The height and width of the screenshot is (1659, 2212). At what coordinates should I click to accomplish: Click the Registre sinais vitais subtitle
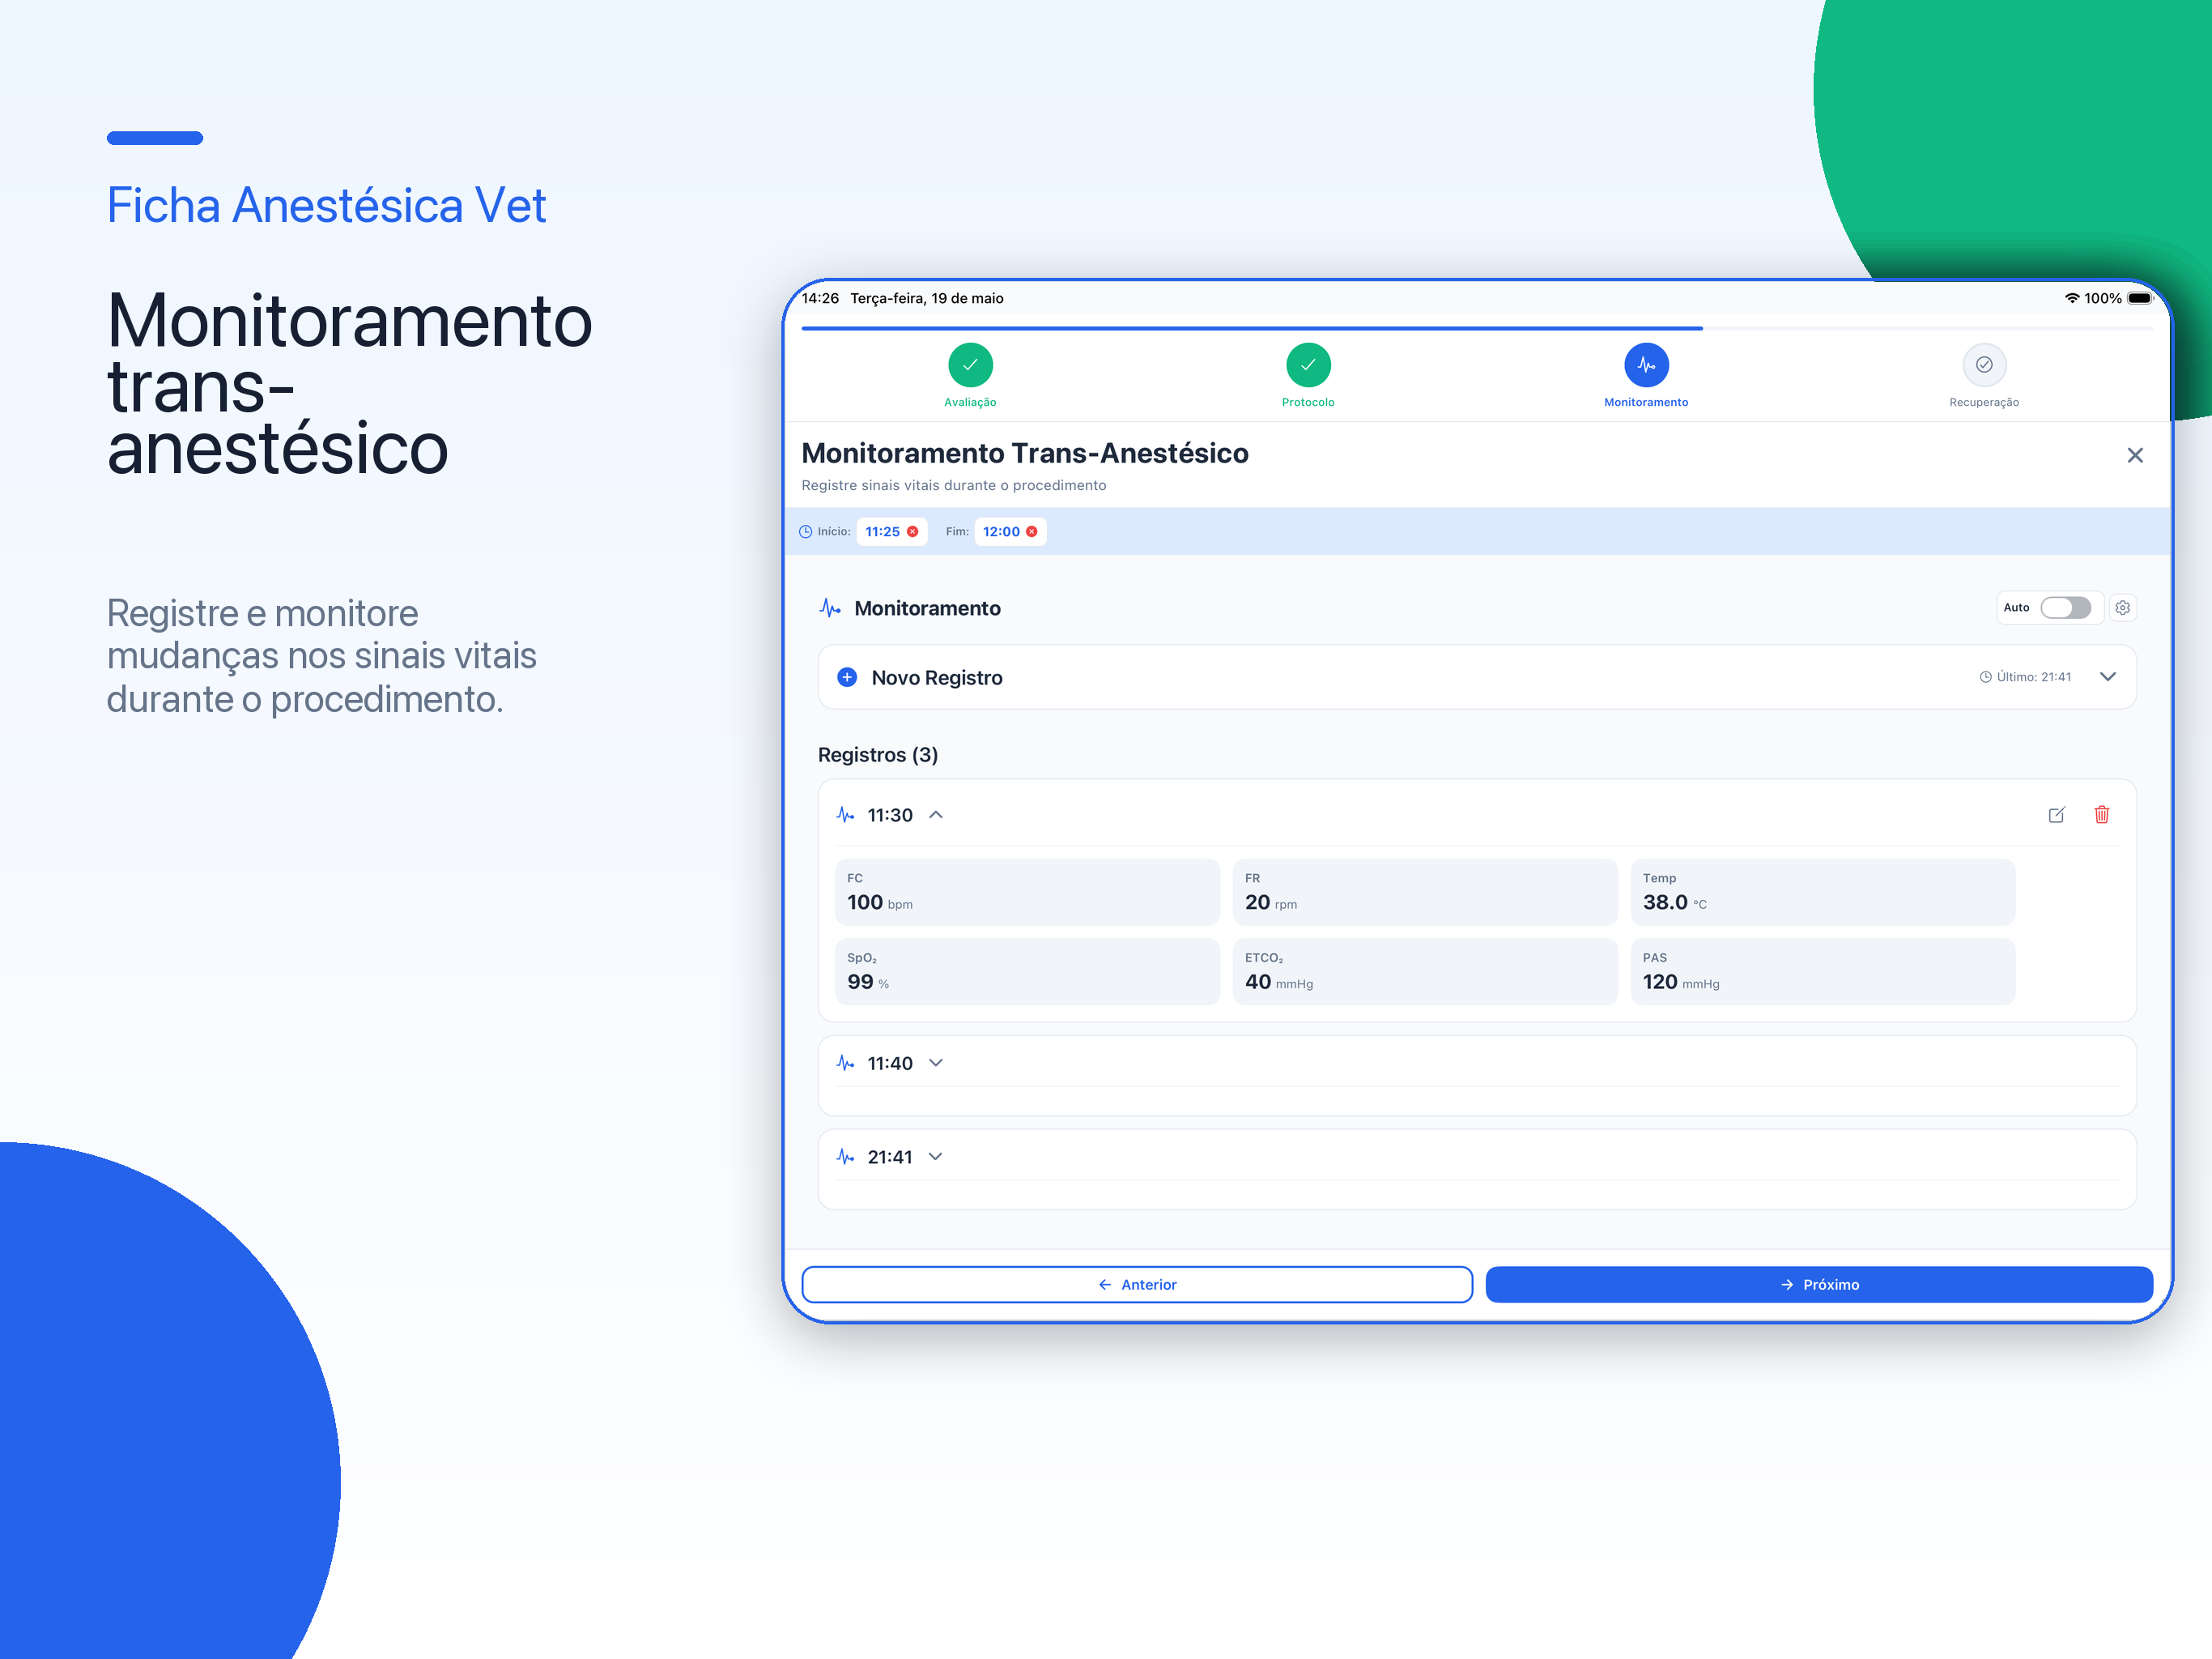954,485
